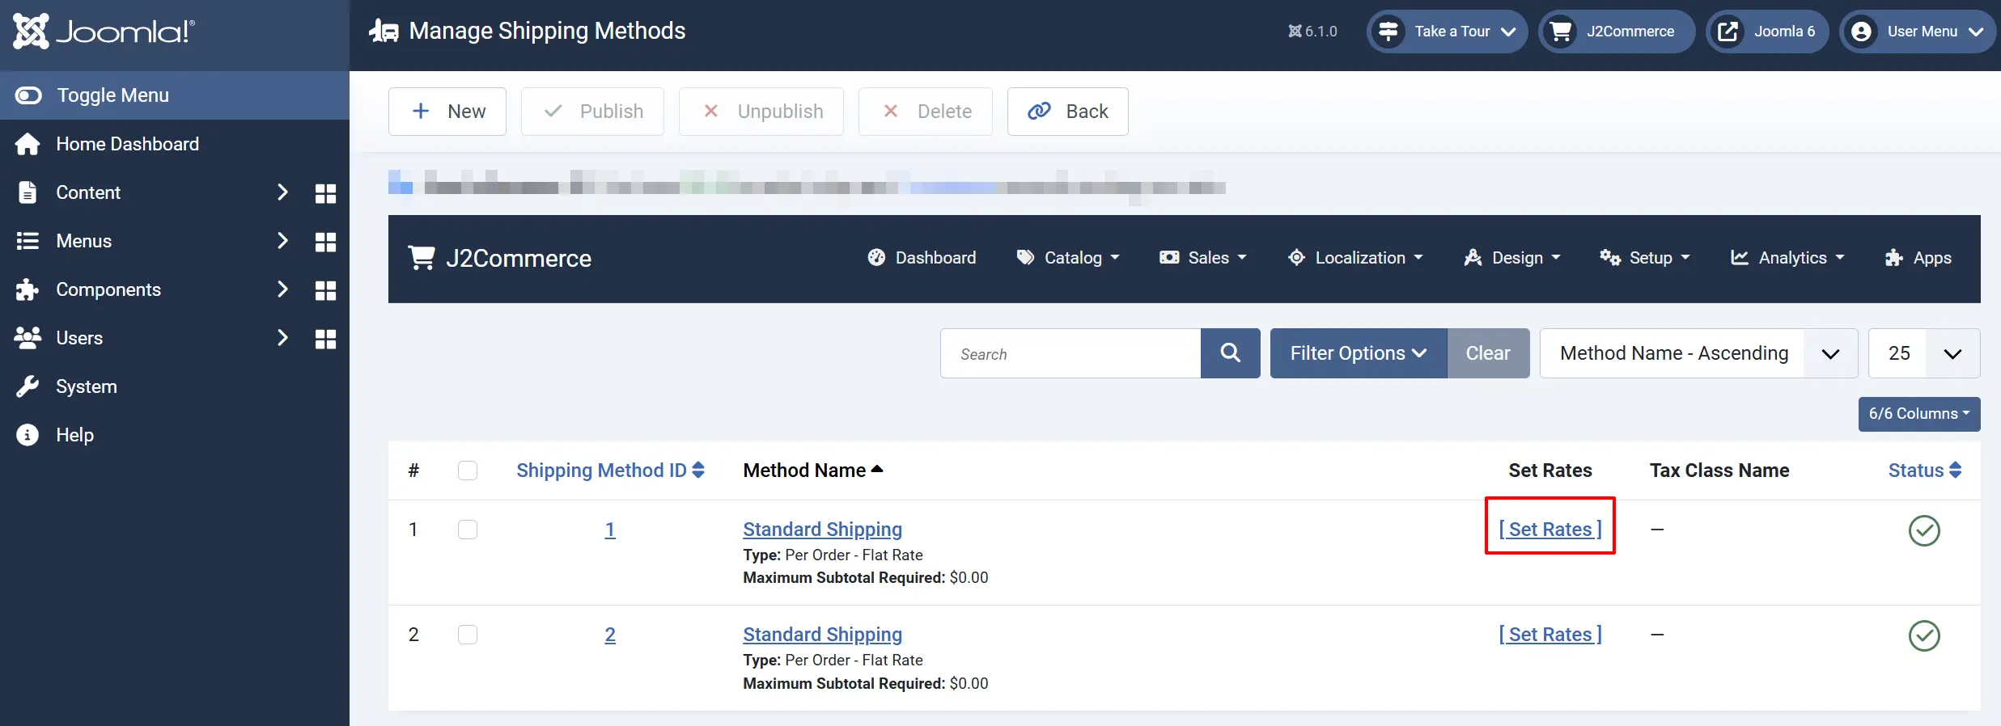Expand the Content submenu

(282, 192)
